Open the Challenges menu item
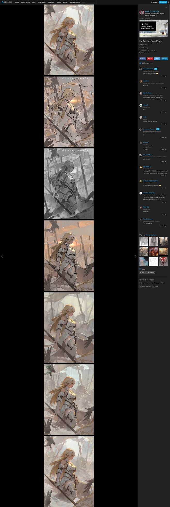 42,2
